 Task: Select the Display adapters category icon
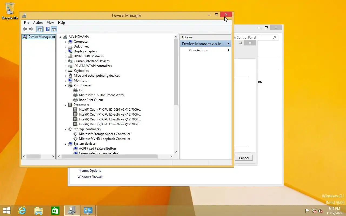[x=70, y=51]
